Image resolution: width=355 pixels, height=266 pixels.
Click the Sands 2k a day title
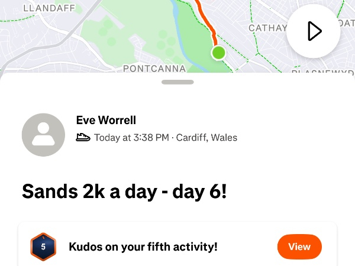click(124, 191)
